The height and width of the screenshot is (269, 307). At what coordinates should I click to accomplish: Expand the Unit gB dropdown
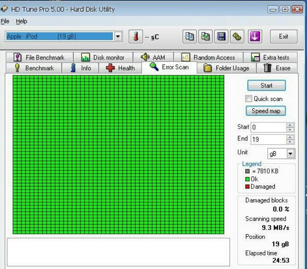(290, 153)
